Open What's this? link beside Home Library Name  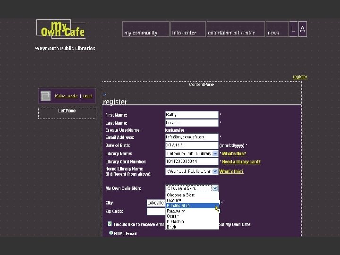(231, 171)
